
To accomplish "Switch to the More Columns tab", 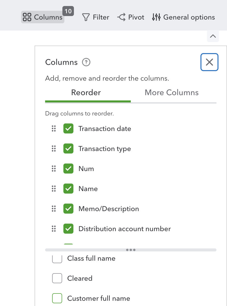I will pos(172,93).
